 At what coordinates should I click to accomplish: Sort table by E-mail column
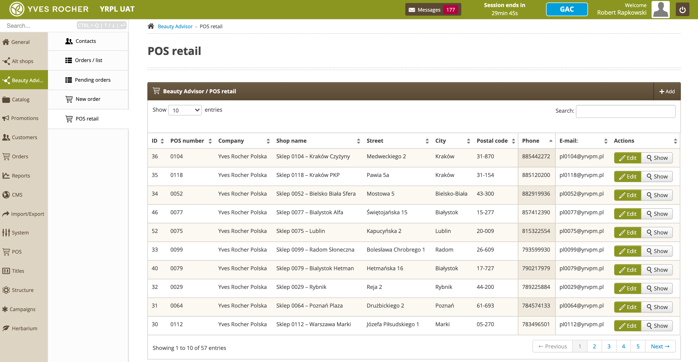click(583, 141)
